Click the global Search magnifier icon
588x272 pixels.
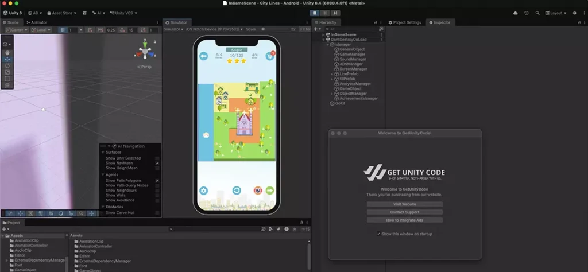pyautogui.click(x=537, y=13)
